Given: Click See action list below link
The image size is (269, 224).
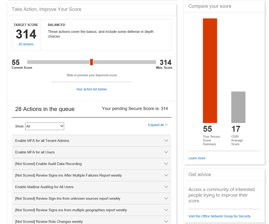Looking at the screenshot, I should [91, 89].
